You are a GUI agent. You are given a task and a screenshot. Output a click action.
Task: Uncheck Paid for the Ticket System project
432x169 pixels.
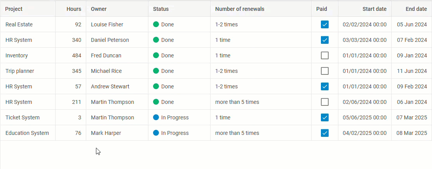(325, 117)
